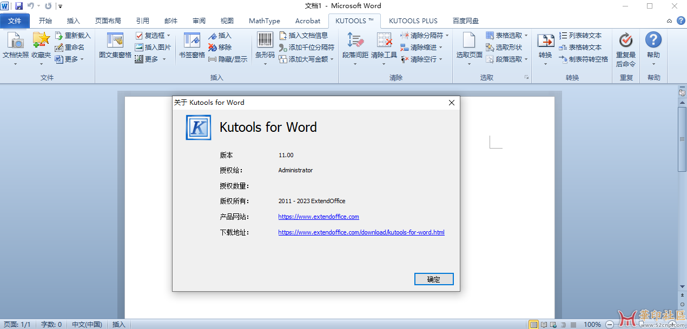Click 列表转文本 (List to Text)
Screen dimensions: 687x329
pos(580,35)
